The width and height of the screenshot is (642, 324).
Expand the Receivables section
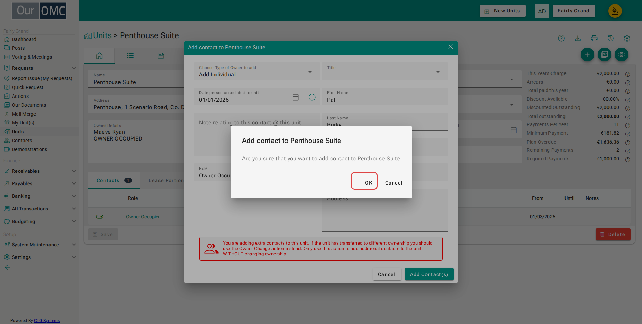pos(39,171)
